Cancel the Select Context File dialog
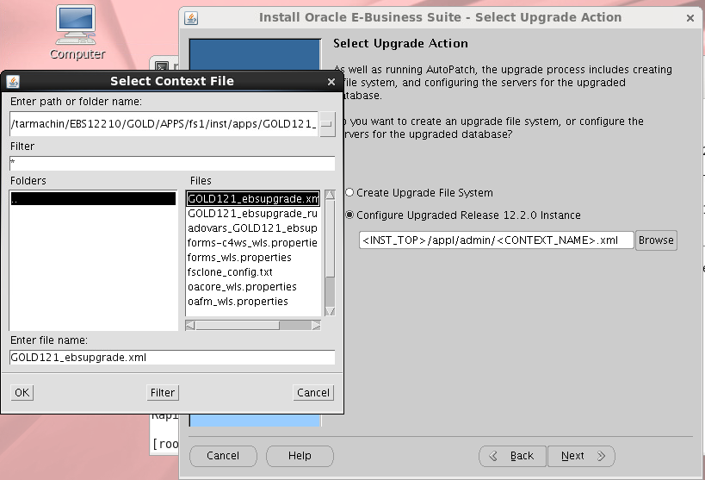705x480 pixels. pos(313,393)
